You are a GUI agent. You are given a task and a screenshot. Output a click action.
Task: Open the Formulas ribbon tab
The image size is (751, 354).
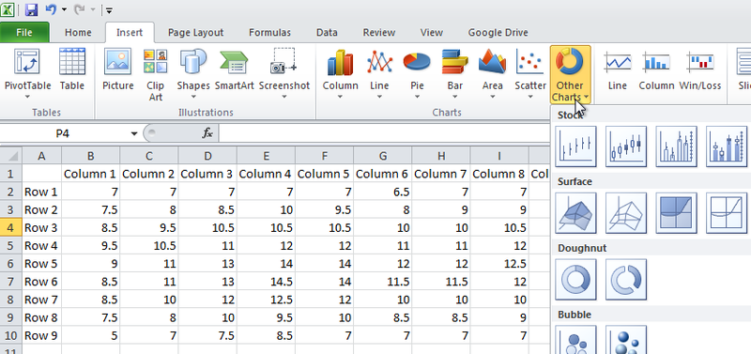tap(269, 33)
